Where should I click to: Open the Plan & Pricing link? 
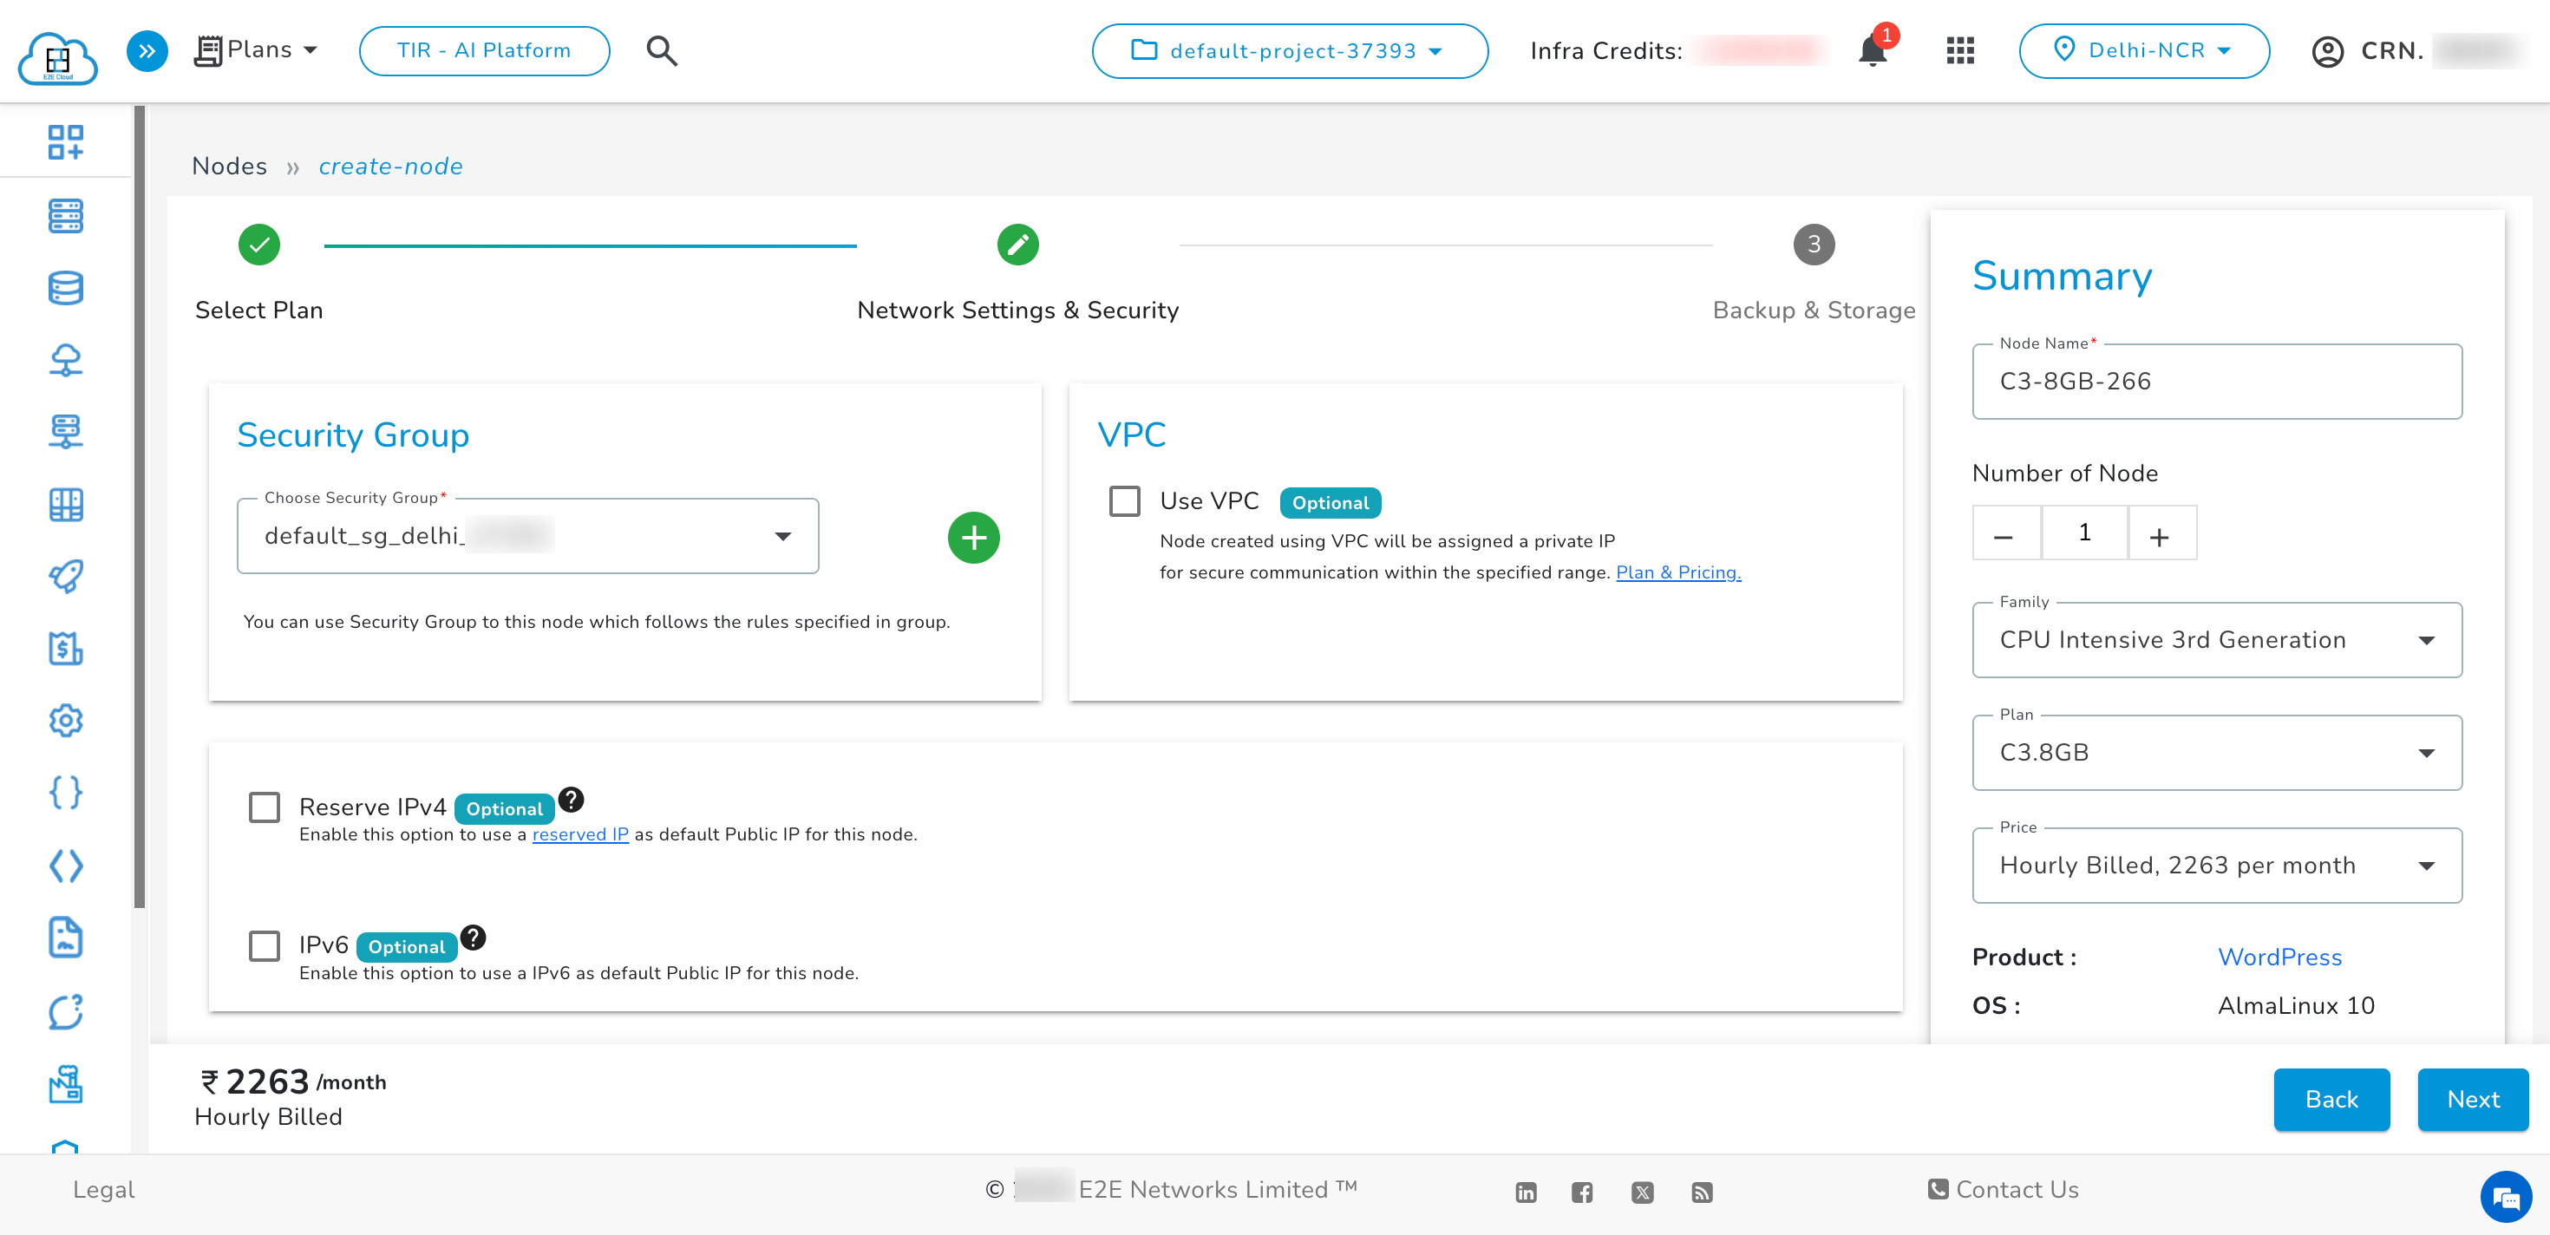tap(1678, 572)
